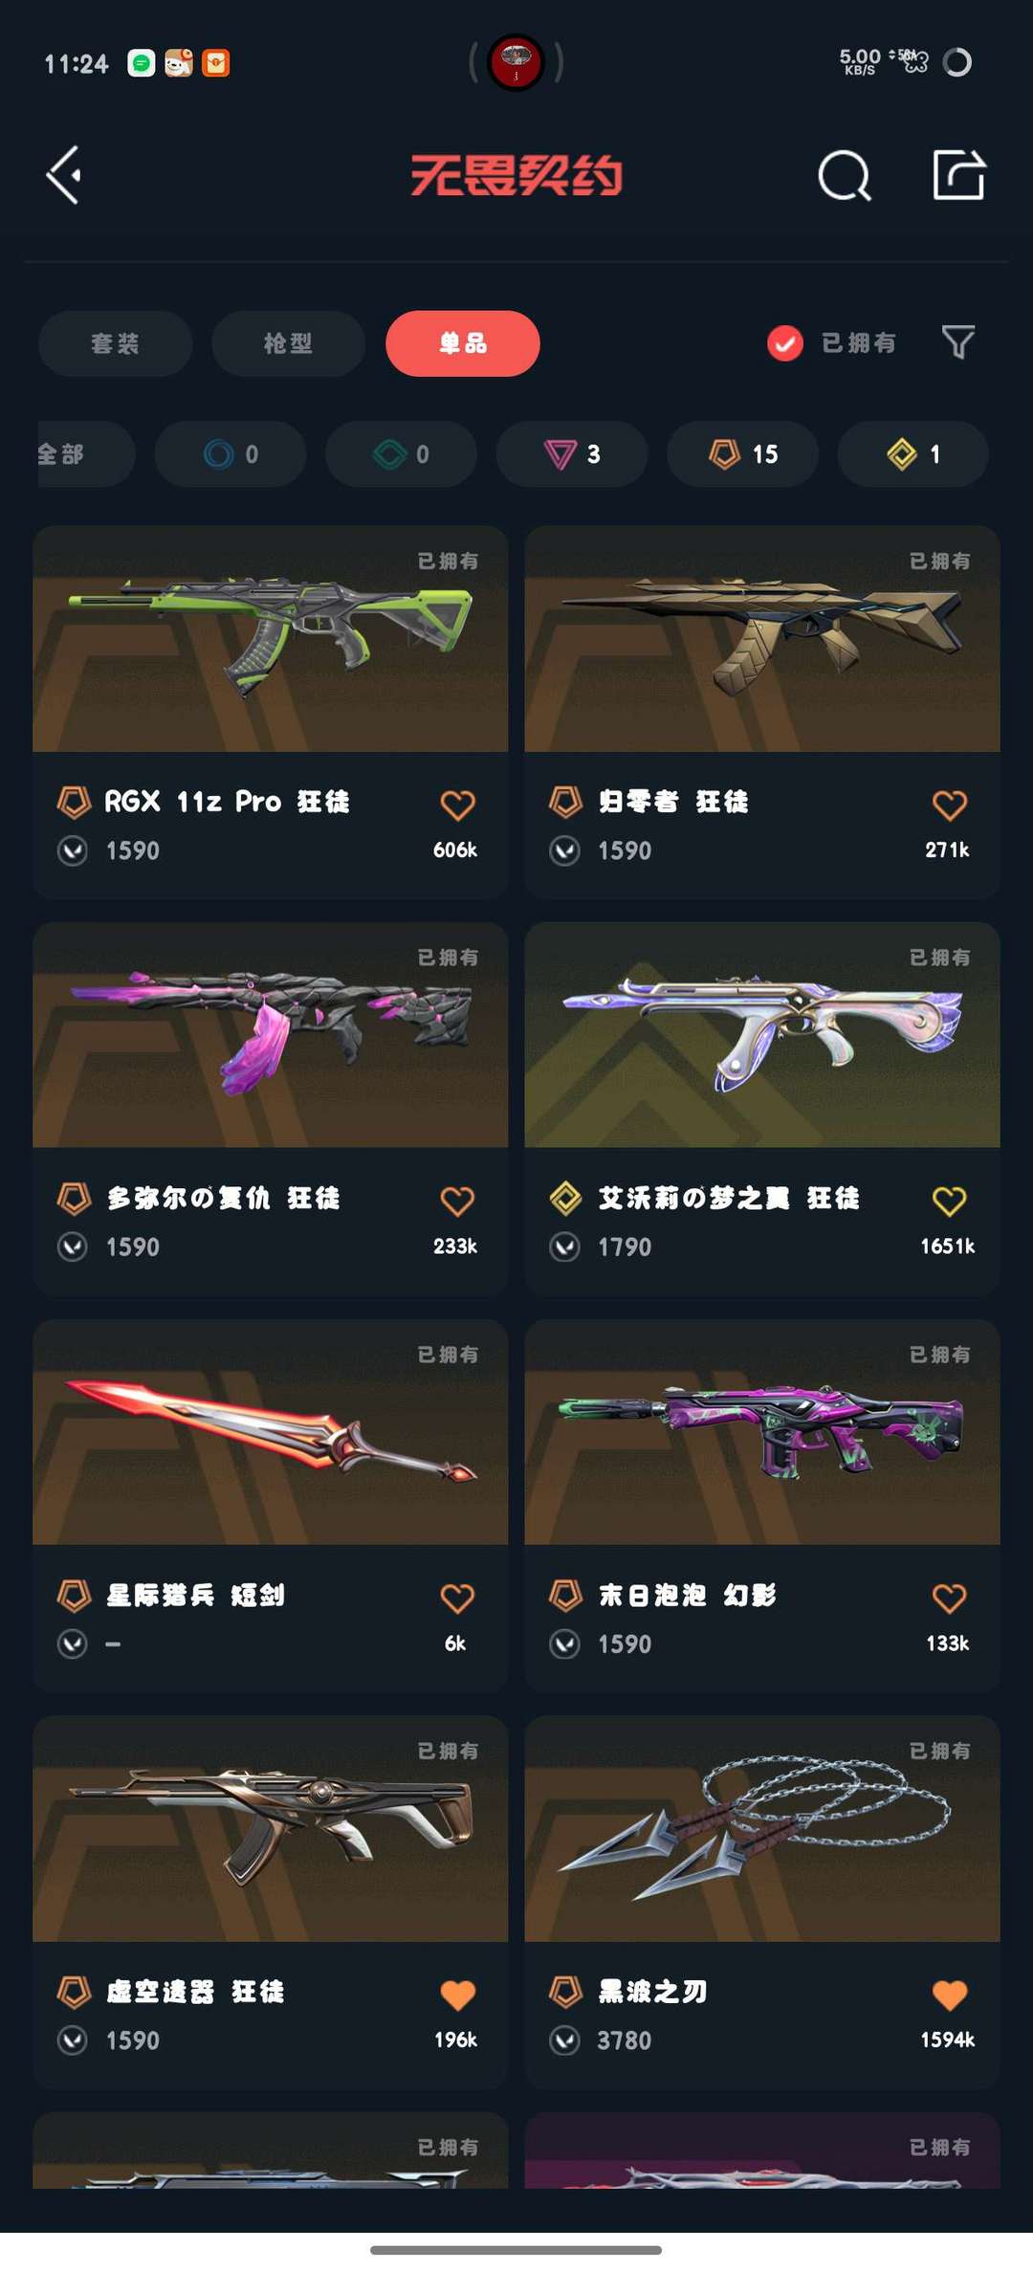Filter by orange pentagon tier showing 15

[743, 454]
